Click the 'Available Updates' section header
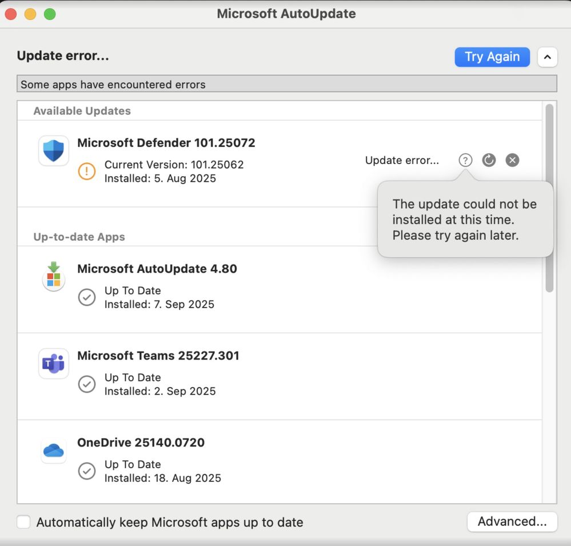This screenshot has height=546, width=571. point(82,111)
